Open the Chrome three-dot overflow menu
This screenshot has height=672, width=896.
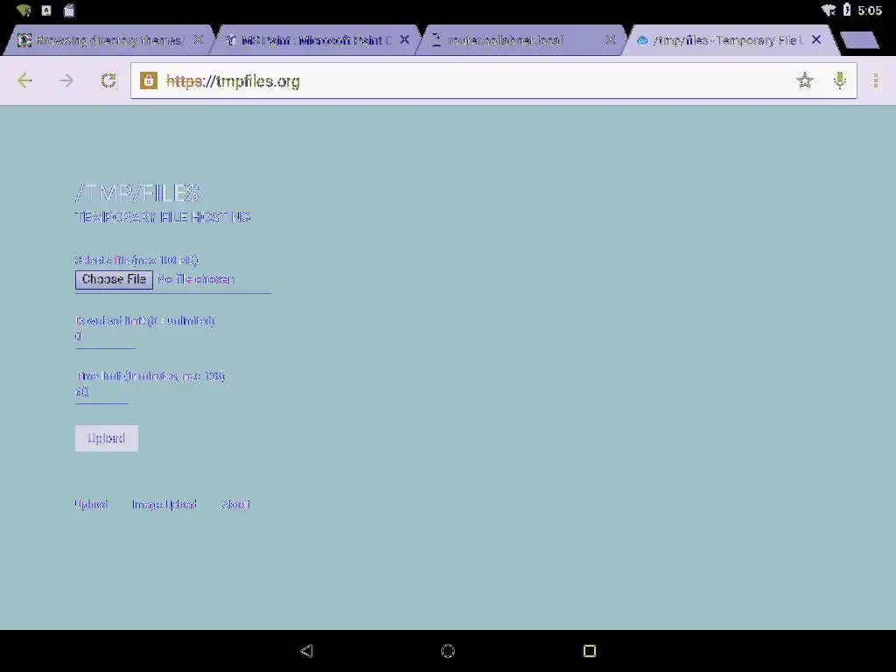875,80
